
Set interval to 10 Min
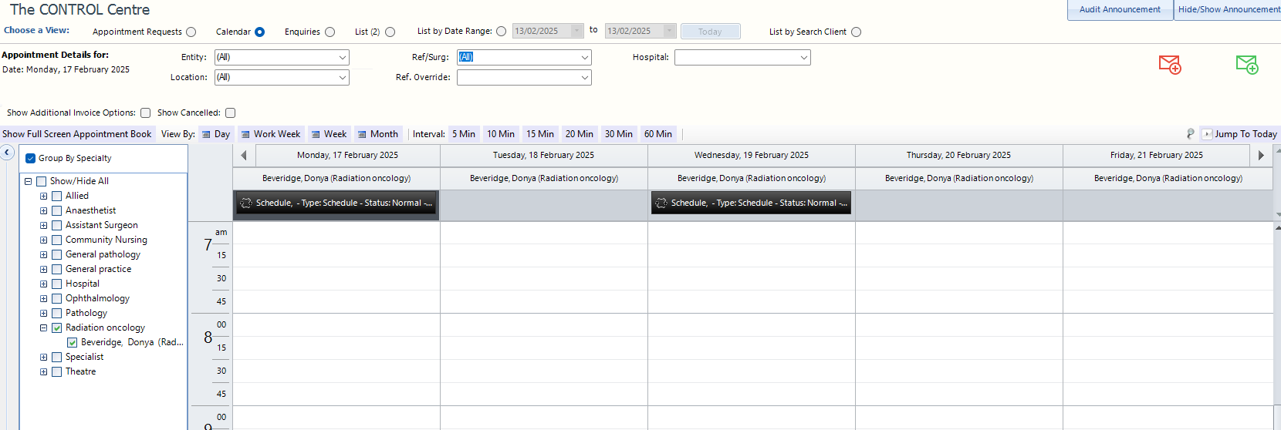pyautogui.click(x=501, y=134)
